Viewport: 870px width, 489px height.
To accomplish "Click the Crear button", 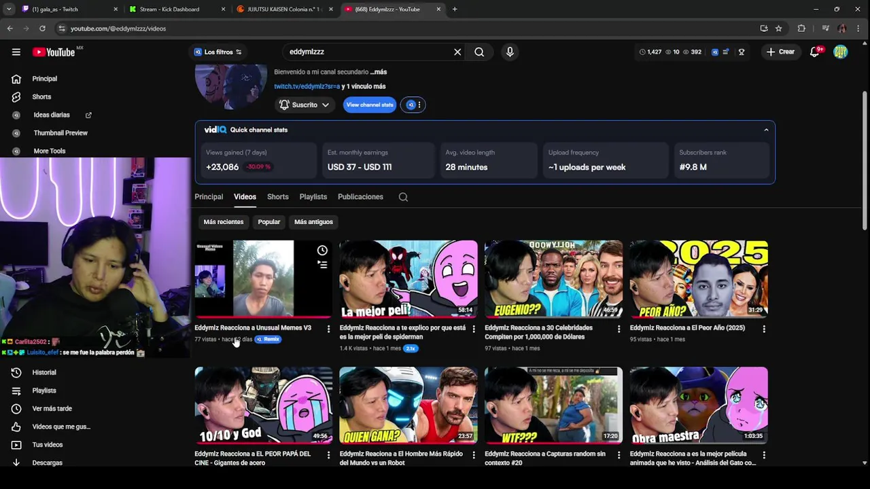I will (x=780, y=52).
